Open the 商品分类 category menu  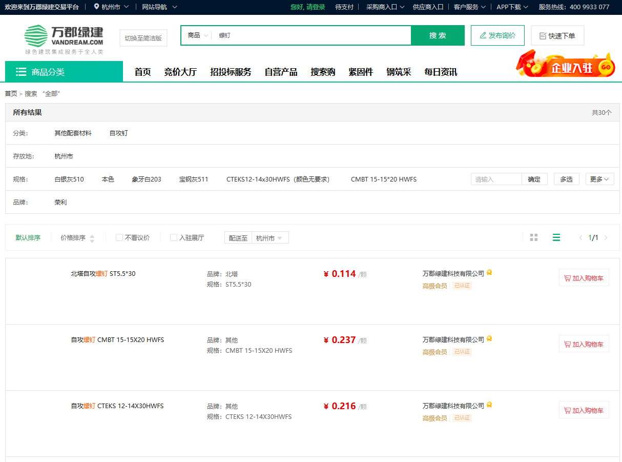64,72
